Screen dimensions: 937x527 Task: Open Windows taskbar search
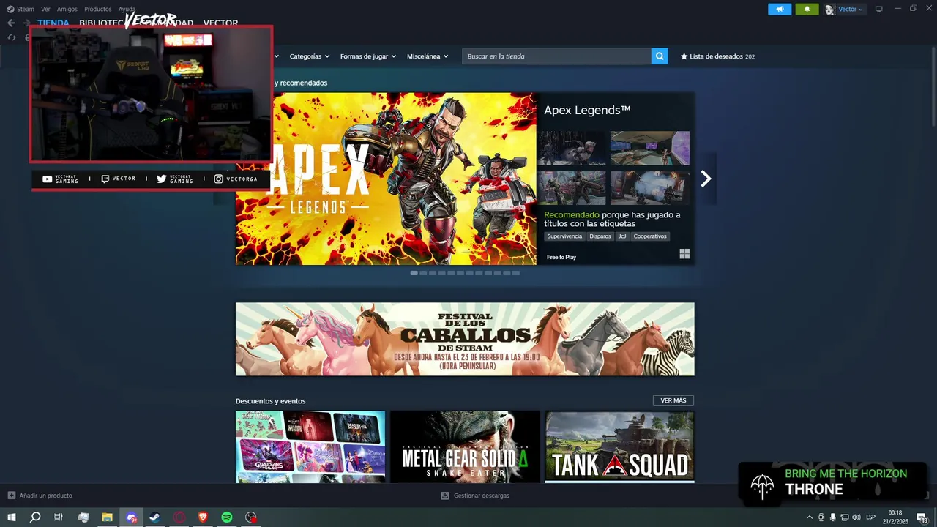point(35,517)
